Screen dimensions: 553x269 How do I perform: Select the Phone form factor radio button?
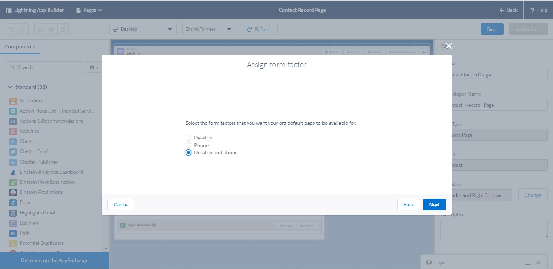coord(188,145)
